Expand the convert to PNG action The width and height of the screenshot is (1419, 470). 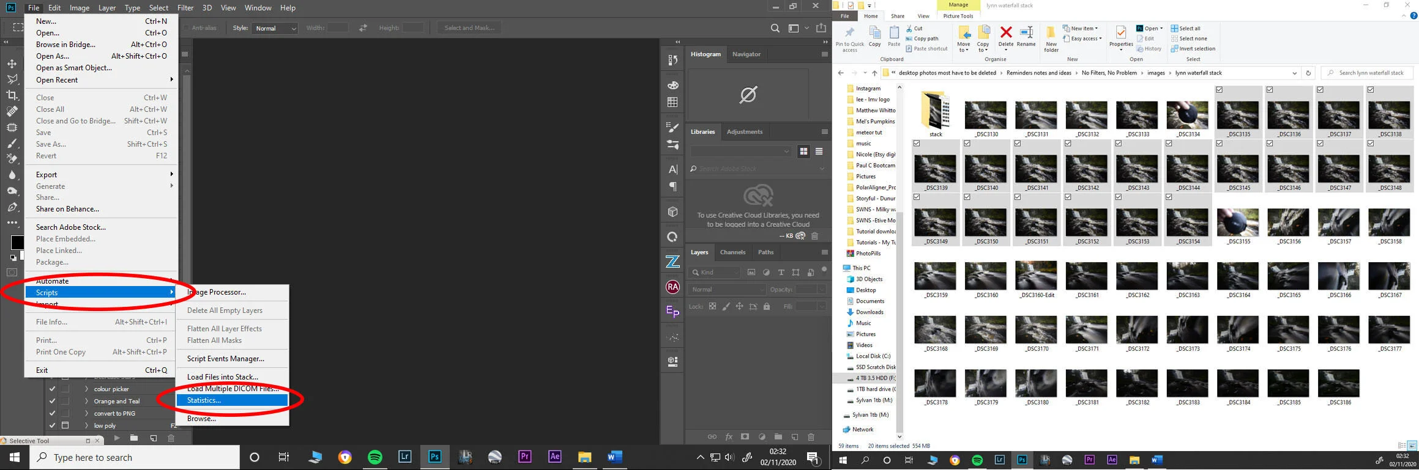(x=86, y=413)
